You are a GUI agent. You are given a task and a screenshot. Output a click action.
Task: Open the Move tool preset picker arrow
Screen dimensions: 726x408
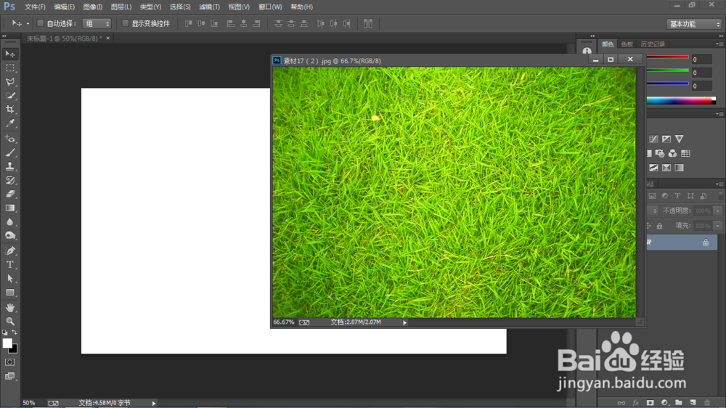[28, 23]
